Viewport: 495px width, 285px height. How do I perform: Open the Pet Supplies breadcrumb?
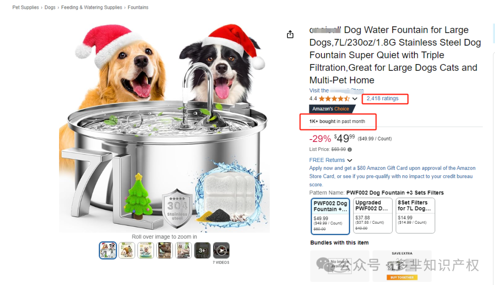click(x=26, y=7)
